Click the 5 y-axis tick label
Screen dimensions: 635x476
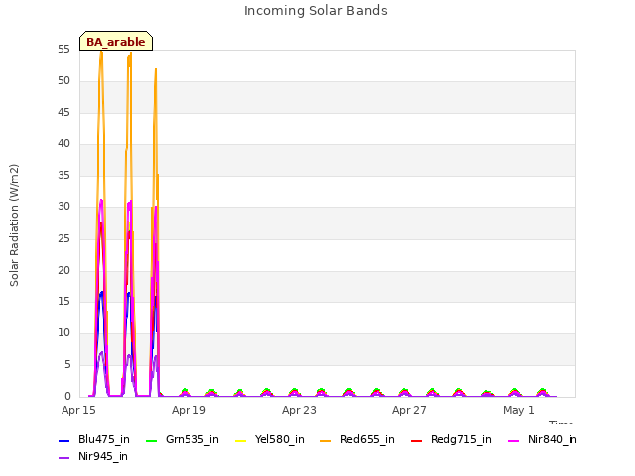67,364
